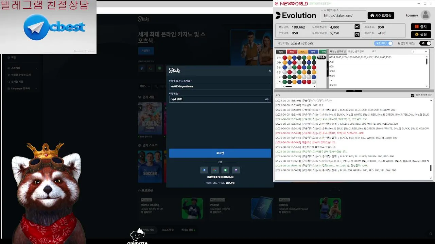Click the chart icon beside accumulated bet amount
The width and height of the screenshot is (435, 244).
click(x=357, y=27)
